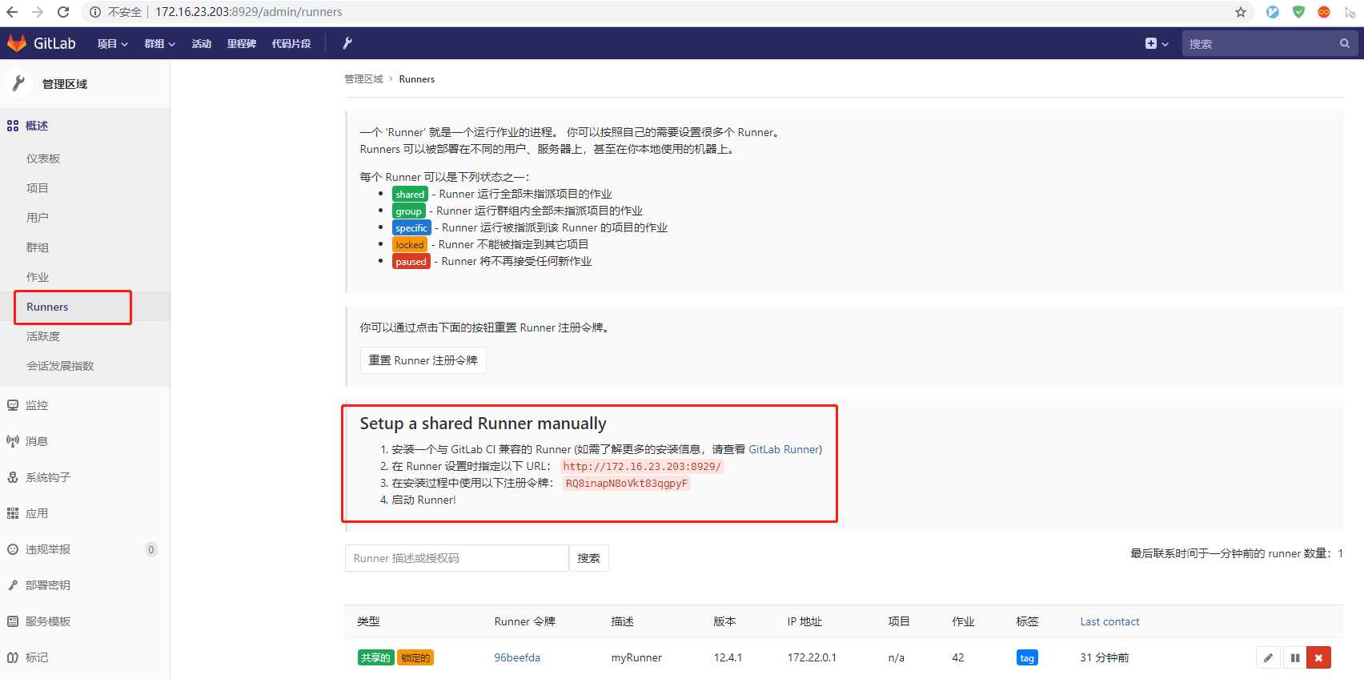Click the insecure site info icon
This screenshot has width=1364, height=679.
(95, 12)
